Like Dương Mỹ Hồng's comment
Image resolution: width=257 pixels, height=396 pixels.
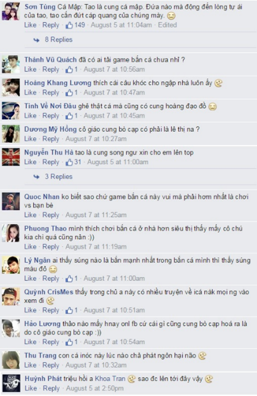point(30,139)
